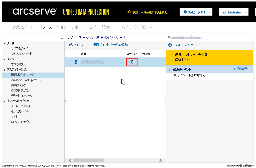Click the ログの表示 link
This screenshot has width=256, height=168.
pyautogui.click(x=241, y=69)
